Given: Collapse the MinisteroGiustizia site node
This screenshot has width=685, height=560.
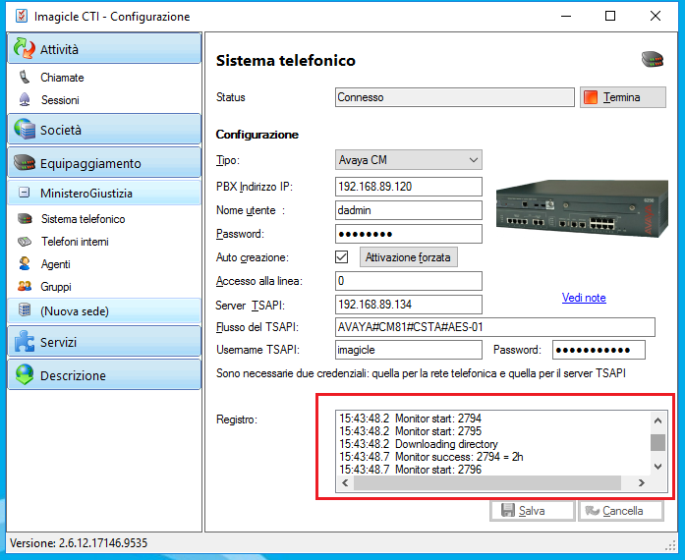Looking at the screenshot, I should pyautogui.click(x=24, y=194).
